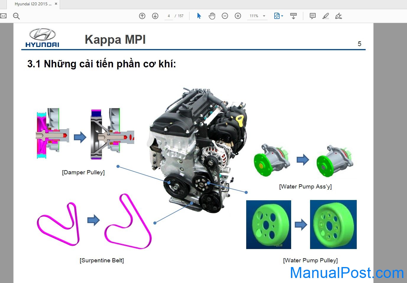Open the fit page options dropdown
407x283 pixels.
278,16
